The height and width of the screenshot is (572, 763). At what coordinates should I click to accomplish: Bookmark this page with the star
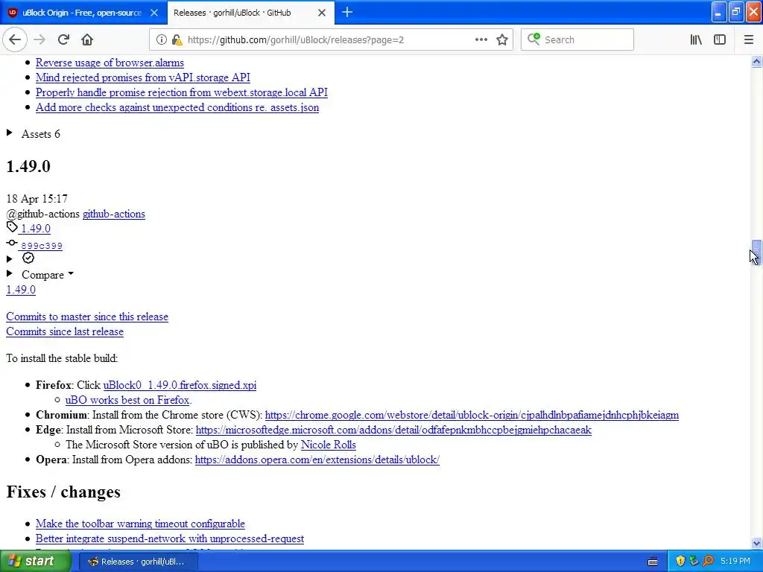[x=502, y=40]
